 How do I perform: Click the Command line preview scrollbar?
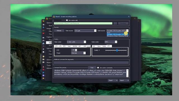point(128,73)
